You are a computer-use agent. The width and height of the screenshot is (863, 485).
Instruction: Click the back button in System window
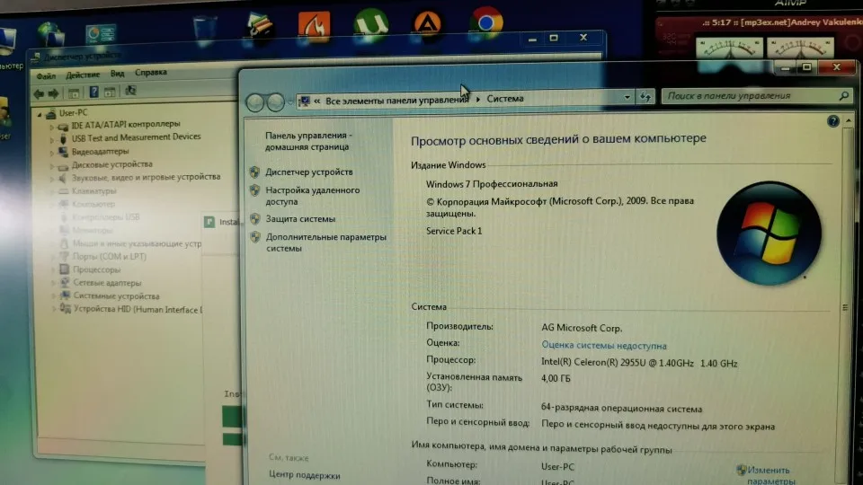tap(254, 102)
